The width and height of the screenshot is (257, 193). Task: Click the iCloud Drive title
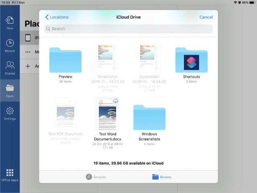(x=128, y=17)
